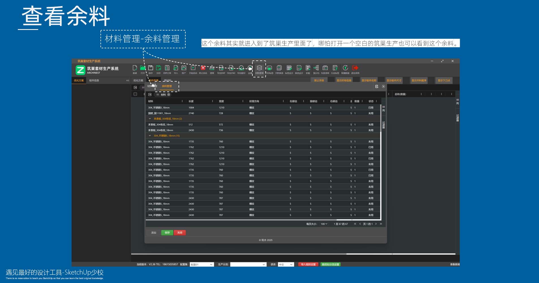Remove the 材料 grouping chip

coord(169,95)
